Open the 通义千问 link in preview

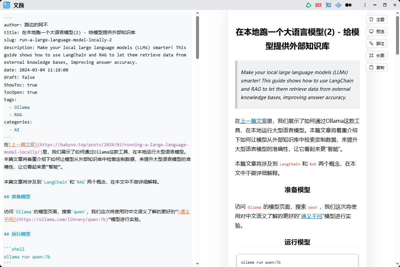pyautogui.click(x=311, y=216)
